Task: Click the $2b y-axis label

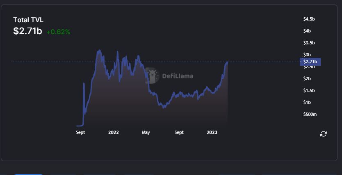Action: 307,78
